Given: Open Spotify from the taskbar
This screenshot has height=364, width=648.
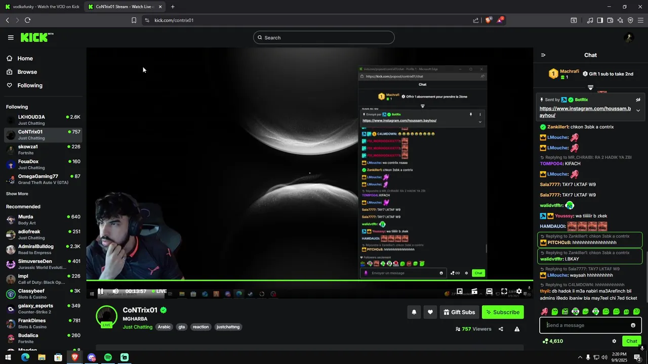Looking at the screenshot, I should pos(108,357).
